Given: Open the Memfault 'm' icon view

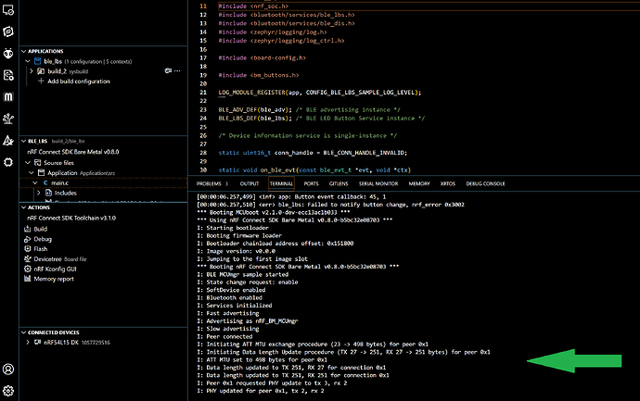Looking at the screenshot, I should pyautogui.click(x=8, y=96).
